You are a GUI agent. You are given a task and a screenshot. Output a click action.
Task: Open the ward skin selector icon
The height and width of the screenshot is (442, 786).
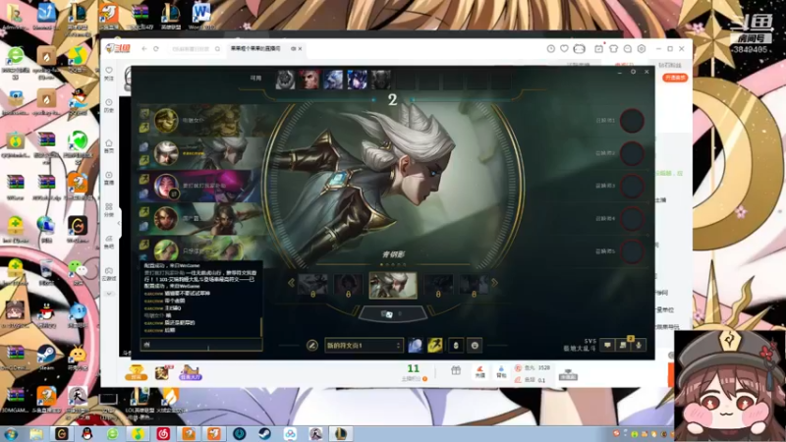[x=455, y=346]
